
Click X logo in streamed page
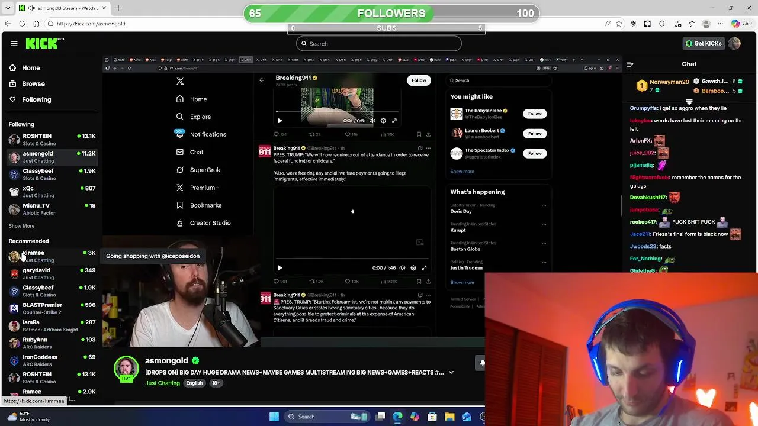click(x=180, y=81)
